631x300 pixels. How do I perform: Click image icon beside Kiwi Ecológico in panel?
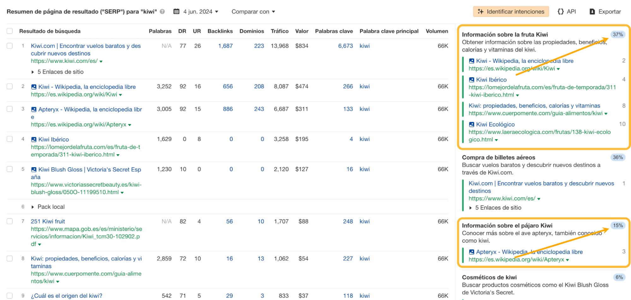[x=472, y=125]
